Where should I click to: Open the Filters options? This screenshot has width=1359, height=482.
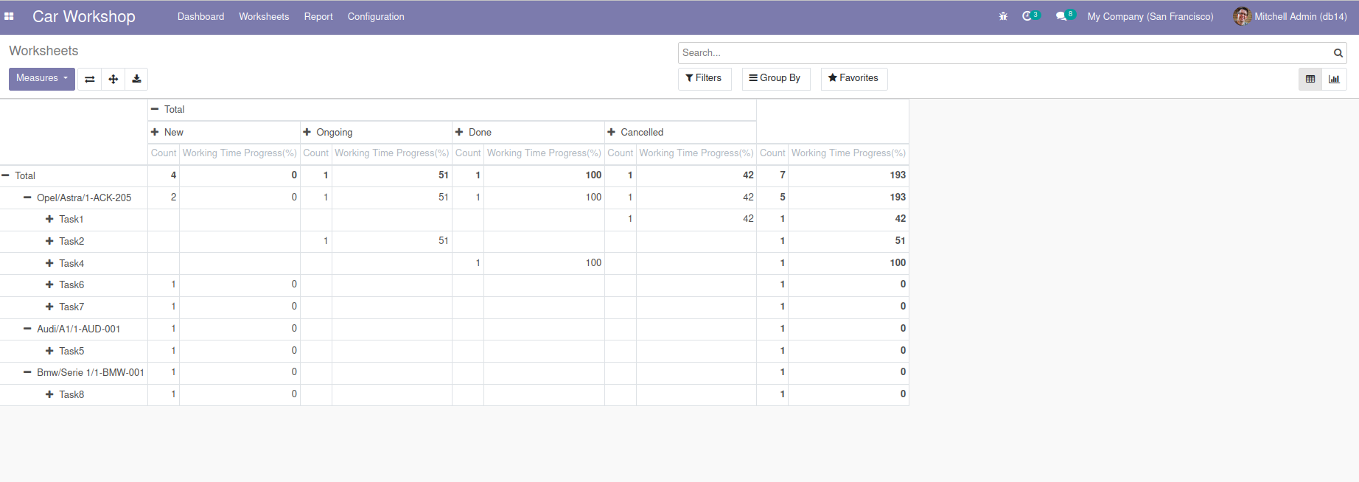(704, 78)
